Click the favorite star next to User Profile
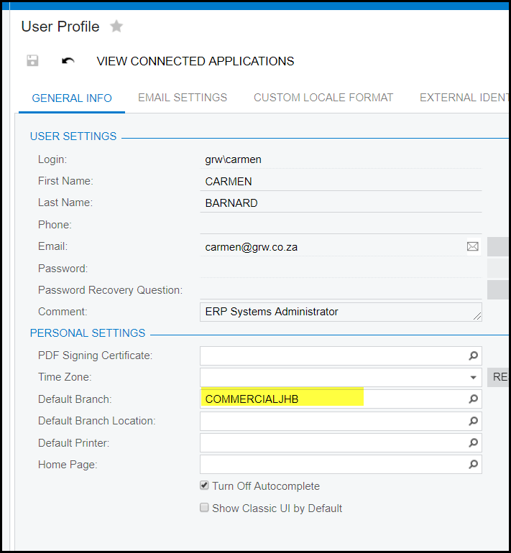Image resolution: width=511 pixels, height=553 pixels. click(x=116, y=27)
